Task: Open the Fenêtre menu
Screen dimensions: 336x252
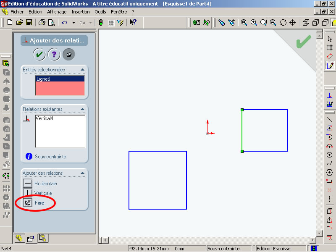Action: [x=119, y=12]
